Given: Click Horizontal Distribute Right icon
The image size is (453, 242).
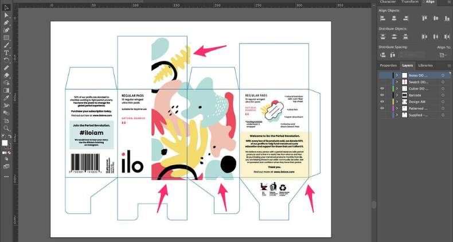Looking at the screenshot, I should pyautogui.click(x=447, y=37).
